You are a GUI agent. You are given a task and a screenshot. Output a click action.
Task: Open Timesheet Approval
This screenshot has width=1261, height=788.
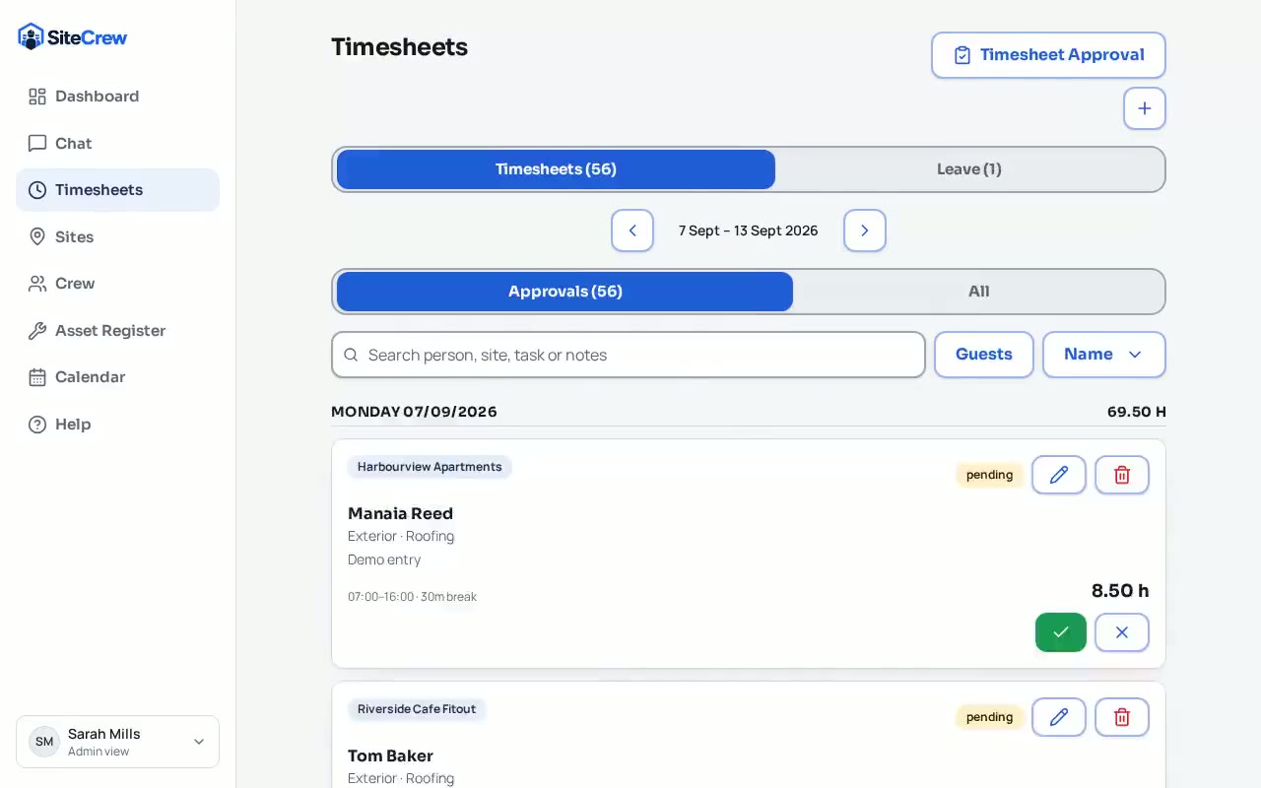click(1048, 55)
